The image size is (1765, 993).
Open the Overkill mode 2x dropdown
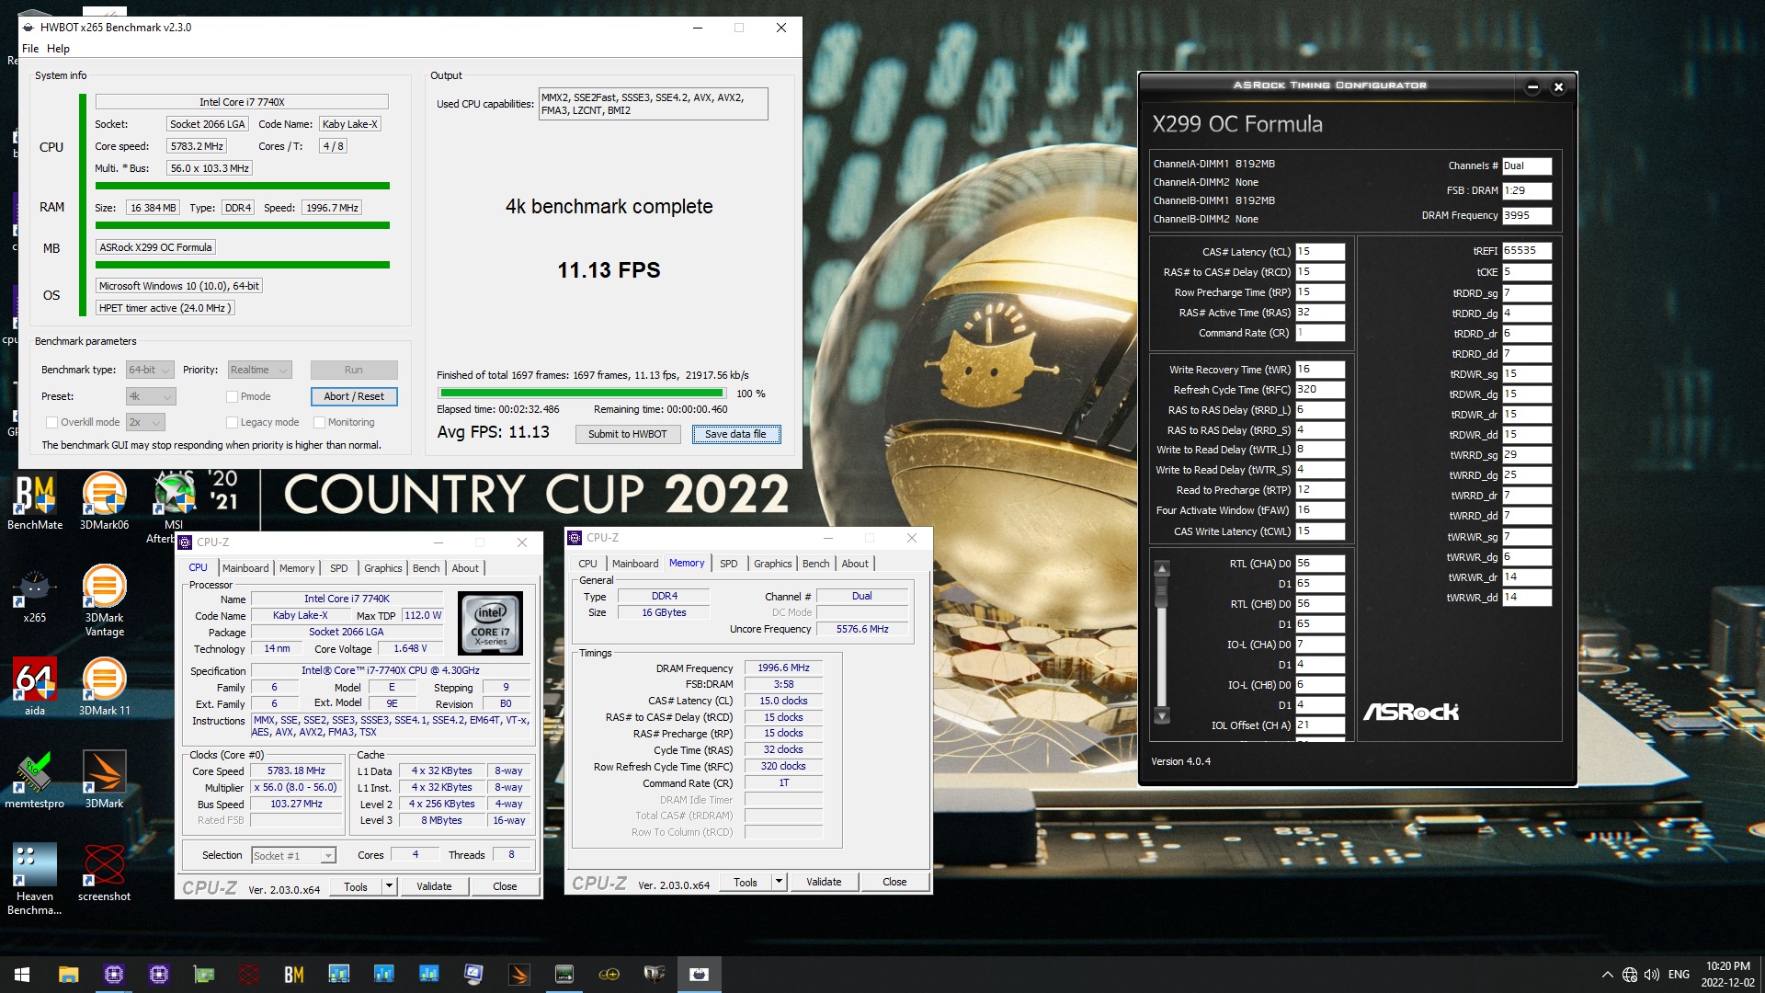tap(145, 422)
